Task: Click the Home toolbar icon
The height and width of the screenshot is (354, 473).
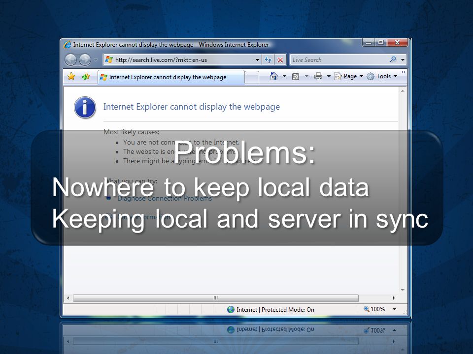Action: click(x=273, y=76)
